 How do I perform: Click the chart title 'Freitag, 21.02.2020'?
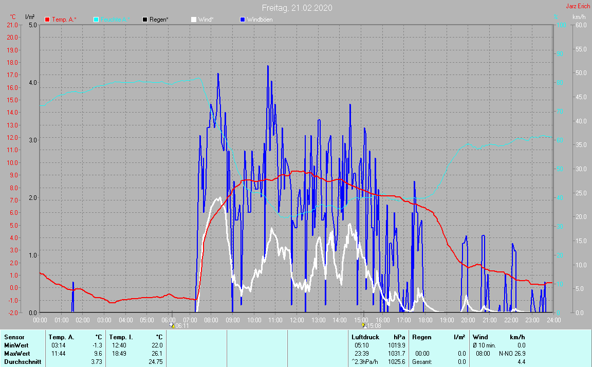pyautogui.click(x=297, y=8)
